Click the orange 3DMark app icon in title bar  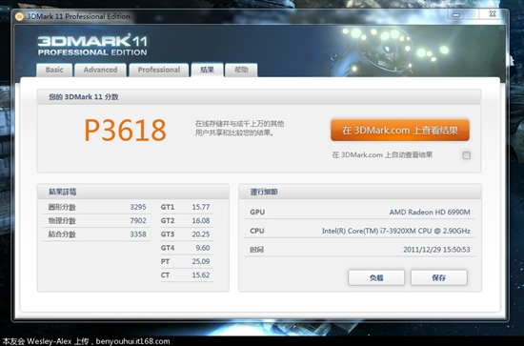click(19, 16)
